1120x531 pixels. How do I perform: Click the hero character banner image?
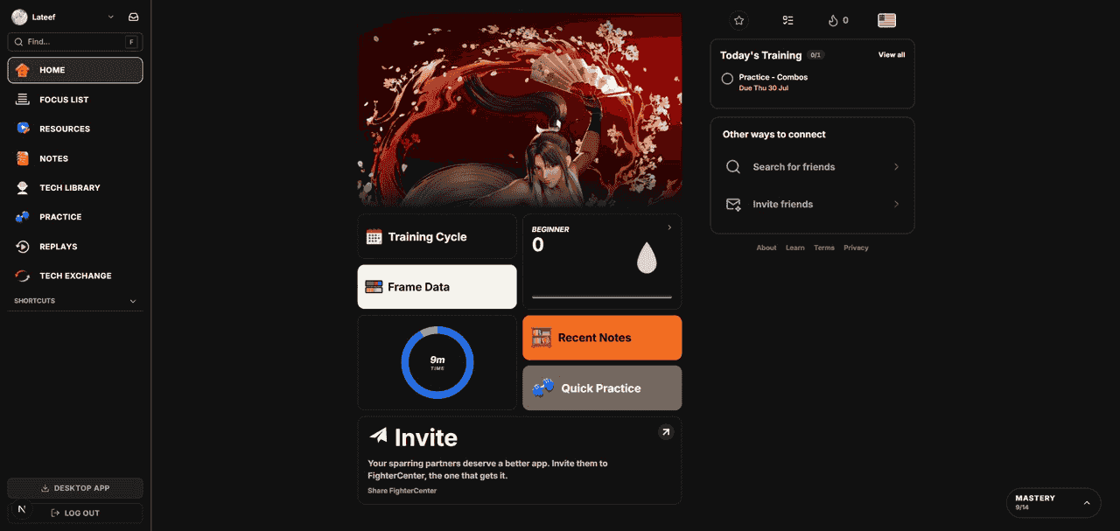point(520,109)
